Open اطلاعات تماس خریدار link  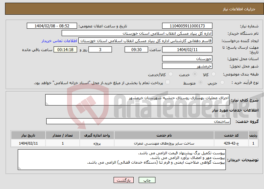(x=59, y=41)
